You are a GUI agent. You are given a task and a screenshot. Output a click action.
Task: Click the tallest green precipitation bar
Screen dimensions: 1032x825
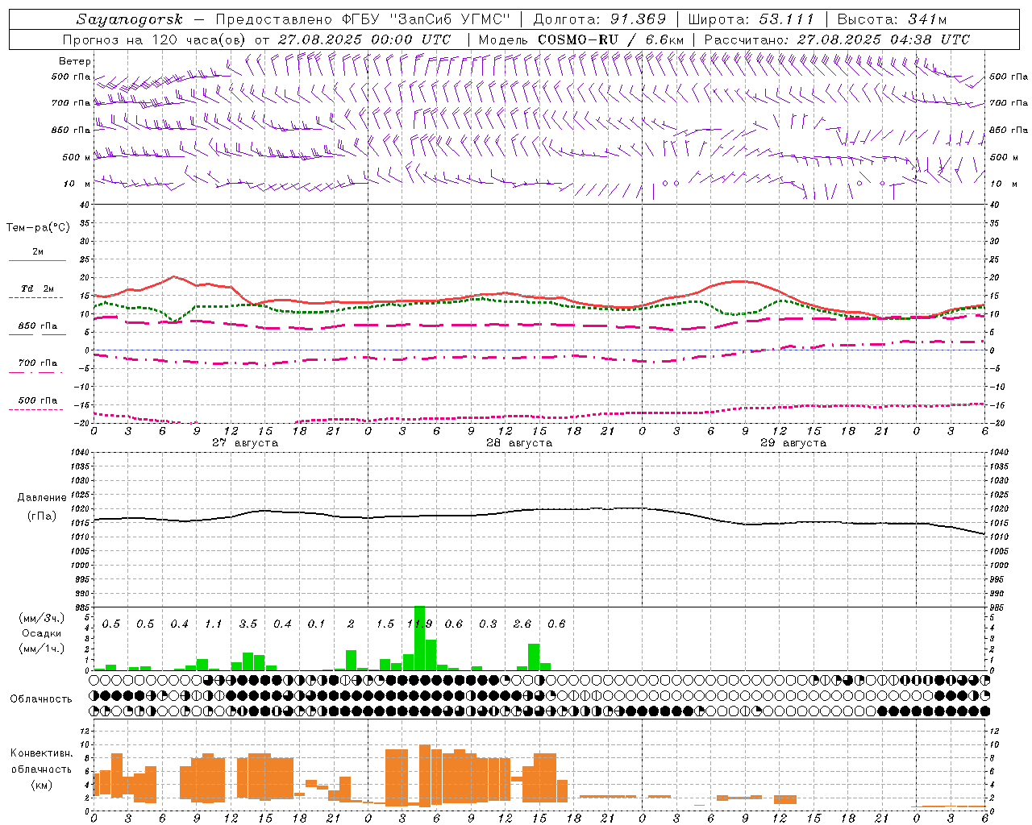pyautogui.click(x=419, y=638)
